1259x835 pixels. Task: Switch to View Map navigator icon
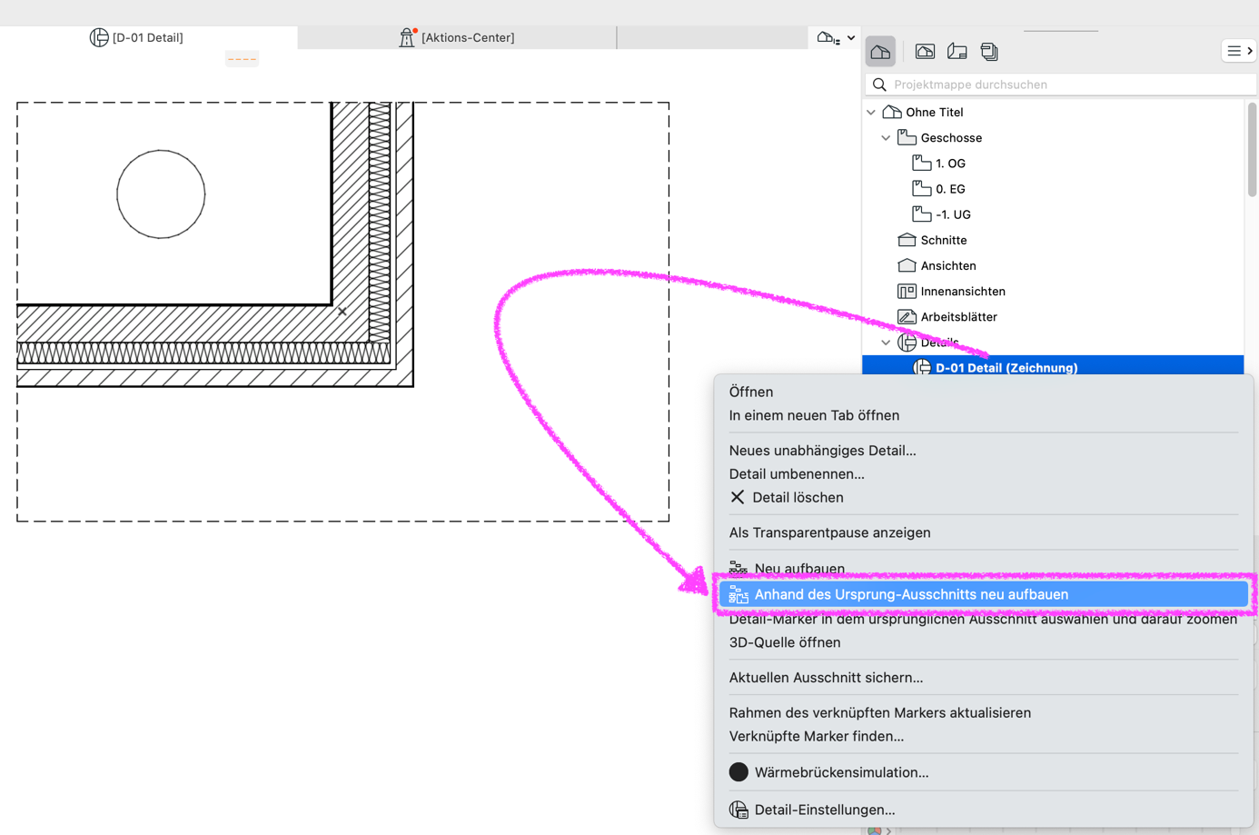tap(925, 52)
